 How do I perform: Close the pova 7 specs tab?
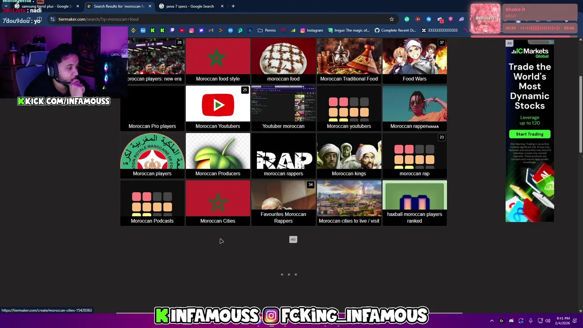(x=222, y=6)
